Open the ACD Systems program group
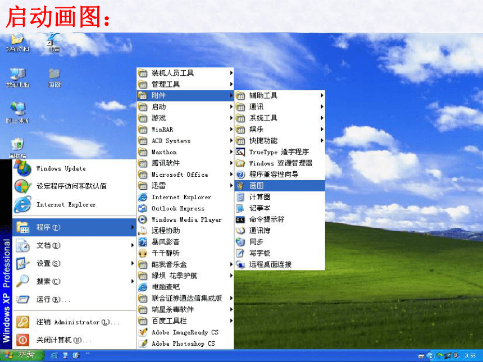 tap(185, 141)
